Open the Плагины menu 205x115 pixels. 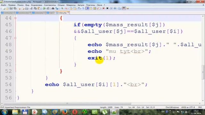[90, 5]
